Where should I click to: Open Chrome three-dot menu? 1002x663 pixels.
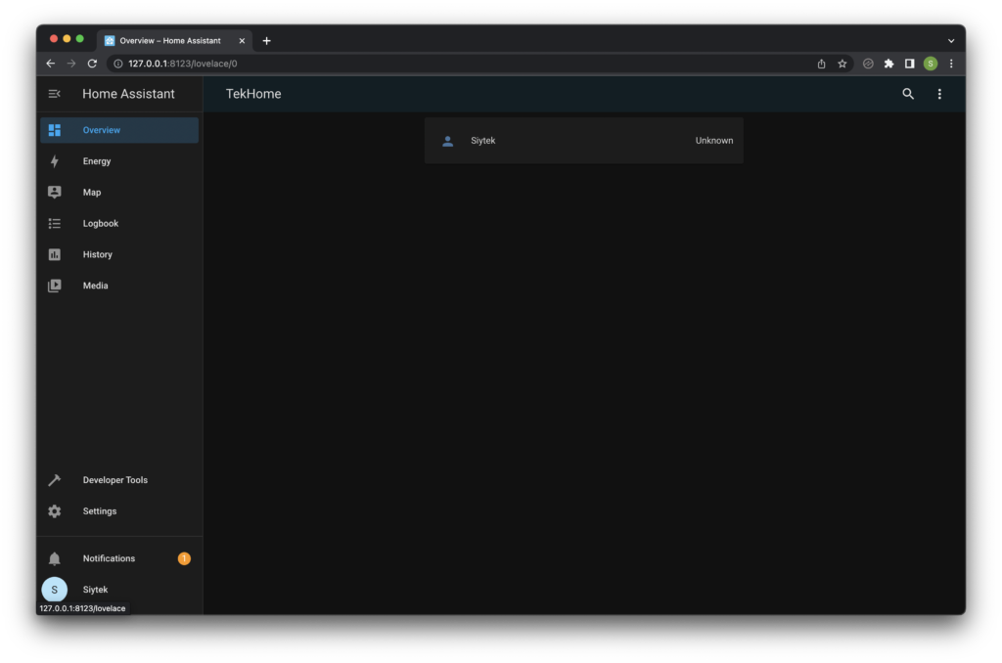coord(951,64)
